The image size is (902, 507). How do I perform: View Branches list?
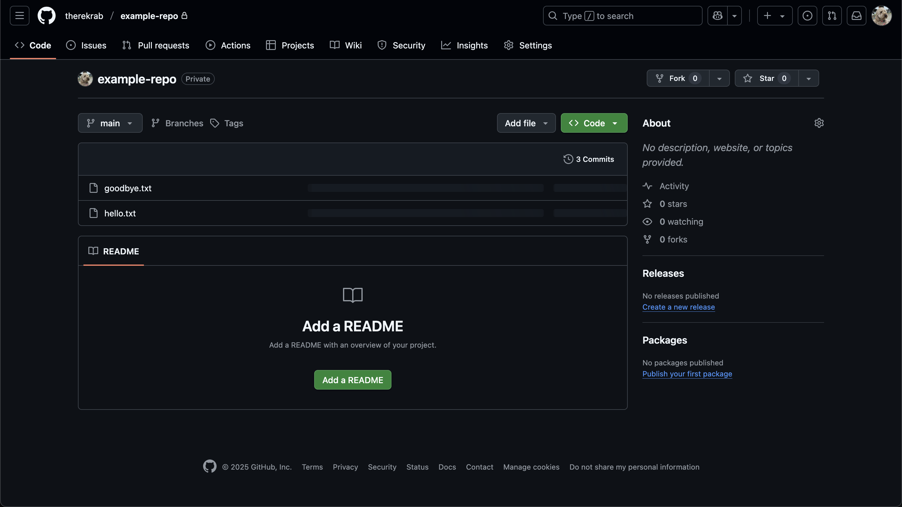[x=177, y=123]
